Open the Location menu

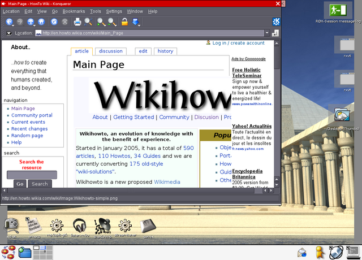pyautogui.click(x=11, y=11)
